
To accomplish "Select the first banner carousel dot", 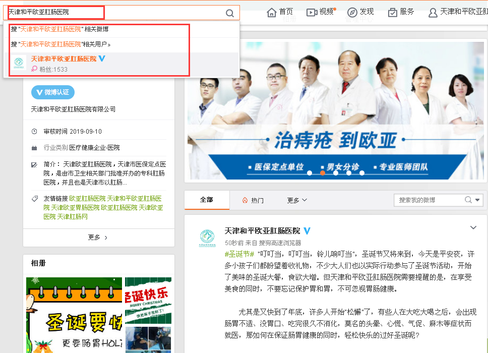I will (x=310, y=173).
